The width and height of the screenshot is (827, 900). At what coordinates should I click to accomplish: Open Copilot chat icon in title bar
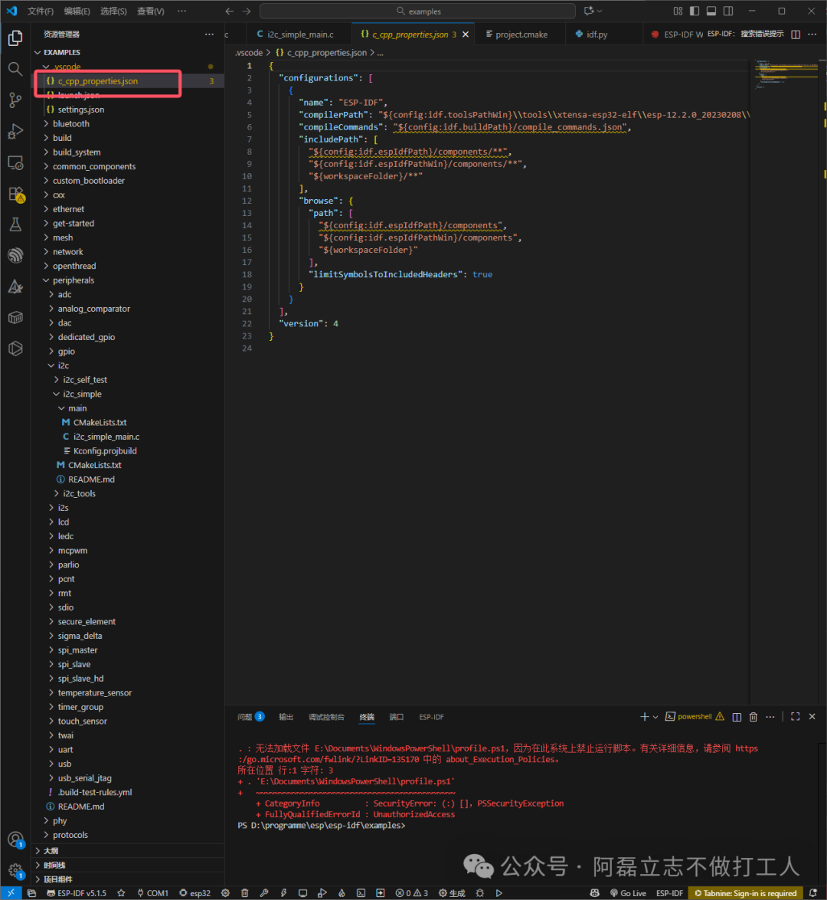tap(589, 11)
